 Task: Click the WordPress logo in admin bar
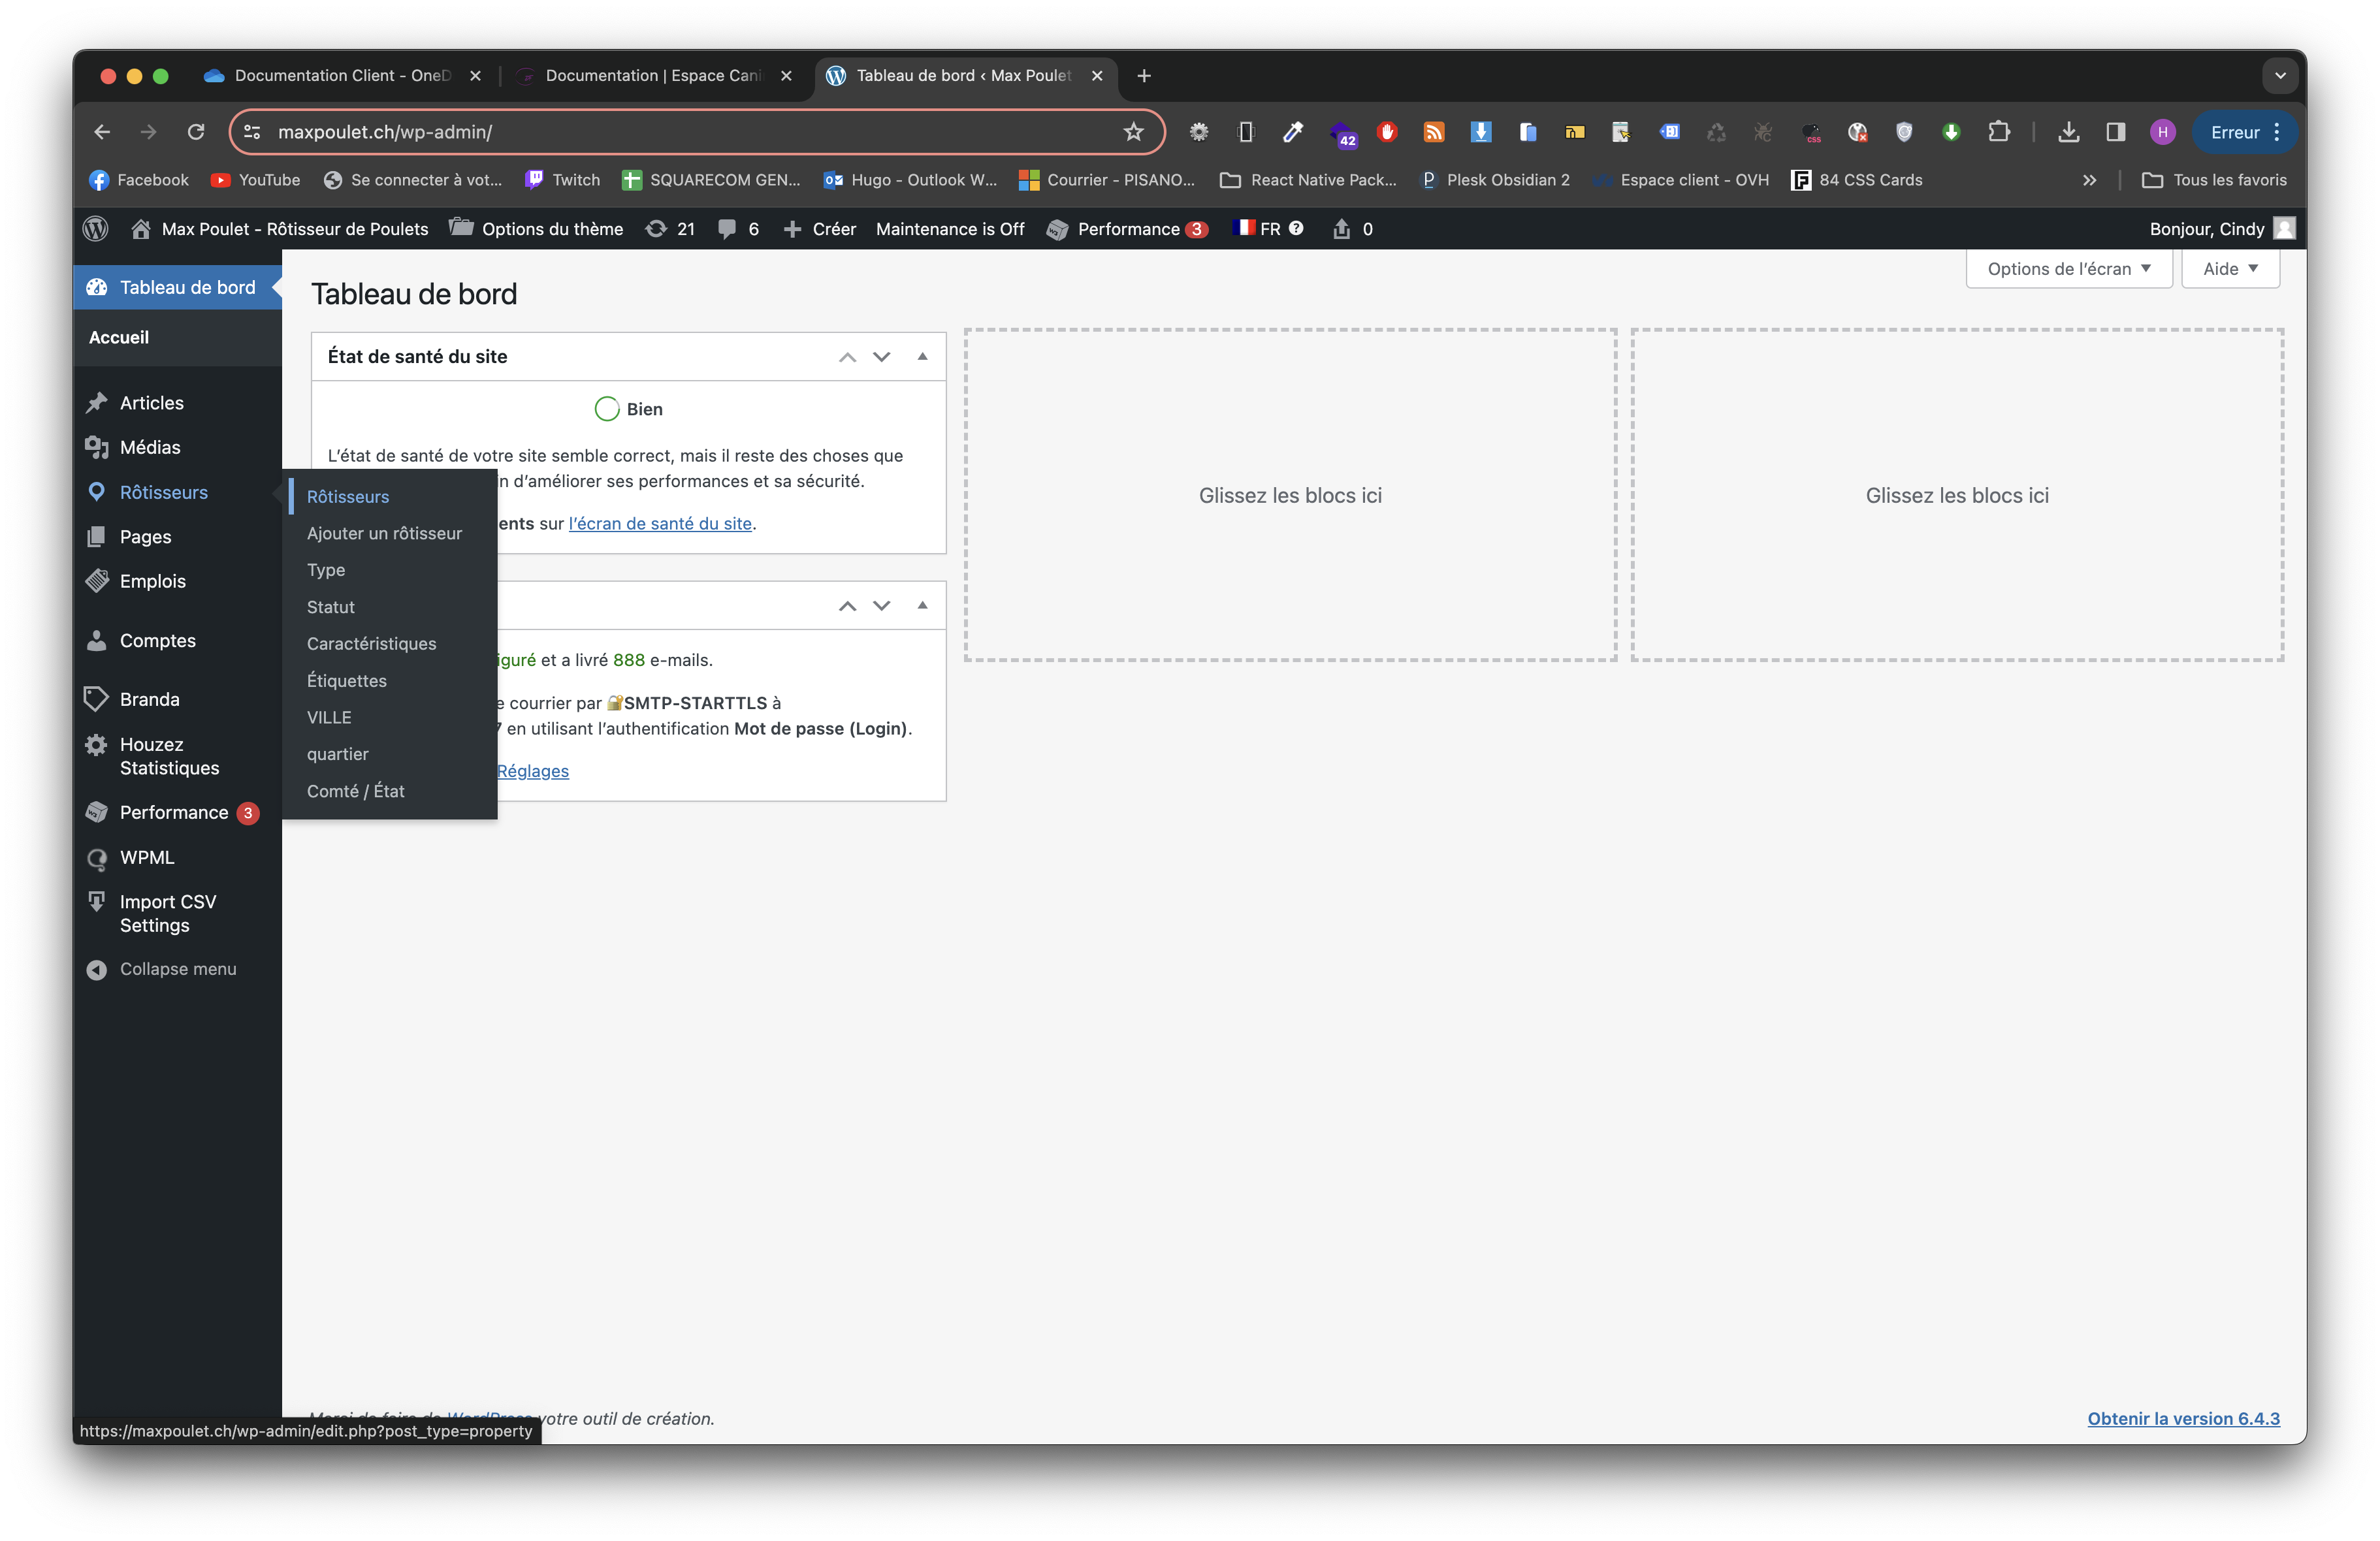[x=96, y=229]
